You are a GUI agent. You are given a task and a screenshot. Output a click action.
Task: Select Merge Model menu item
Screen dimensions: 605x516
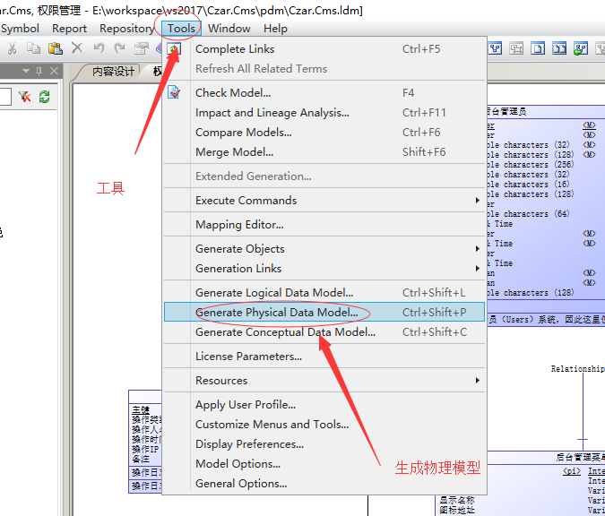[x=324, y=152]
